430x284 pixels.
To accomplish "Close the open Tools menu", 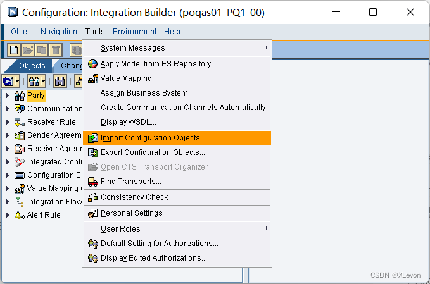I will pyautogui.click(x=95, y=32).
